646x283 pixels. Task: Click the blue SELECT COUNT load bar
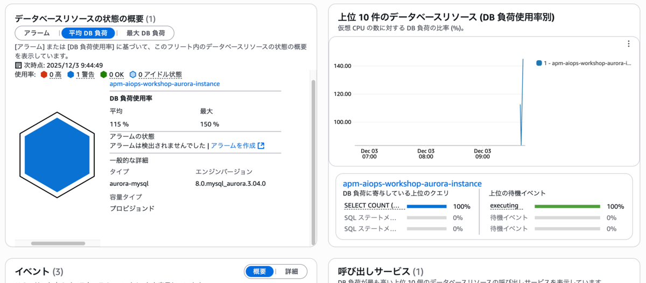[x=427, y=206]
